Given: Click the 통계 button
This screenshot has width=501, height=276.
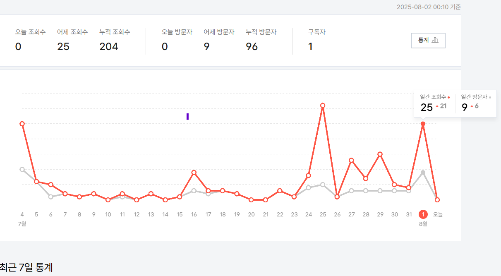Looking at the screenshot, I should click(428, 40).
